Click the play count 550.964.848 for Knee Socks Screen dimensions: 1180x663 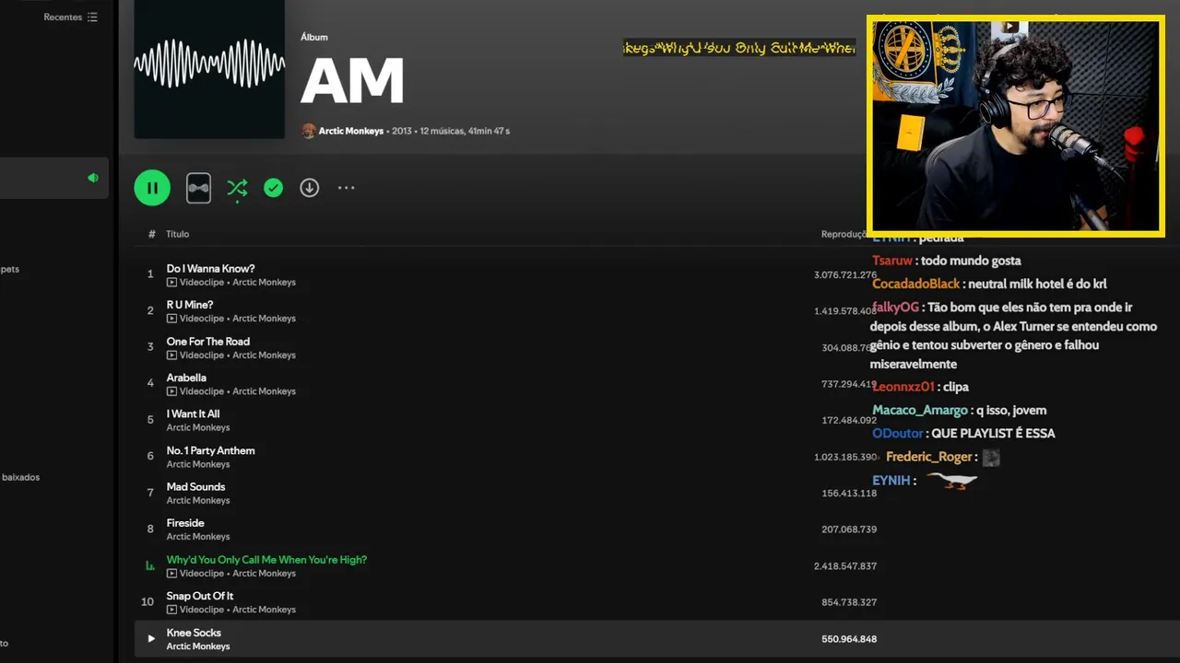(849, 639)
